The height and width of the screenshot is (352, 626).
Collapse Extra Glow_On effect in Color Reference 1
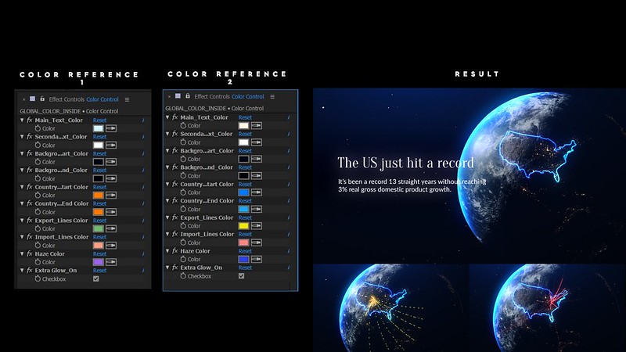22,271
